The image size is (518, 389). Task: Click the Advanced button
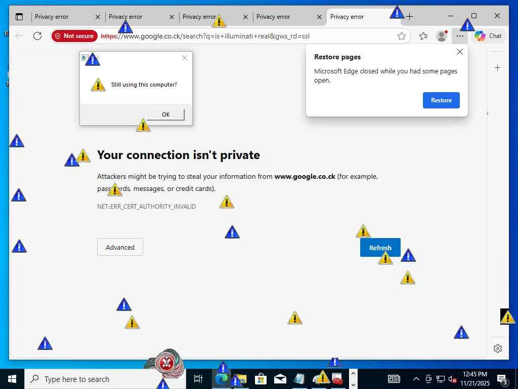click(x=120, y=247)
